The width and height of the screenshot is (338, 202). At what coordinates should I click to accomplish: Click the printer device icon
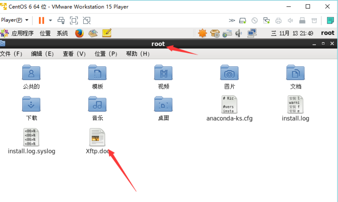tap(279, 20)
